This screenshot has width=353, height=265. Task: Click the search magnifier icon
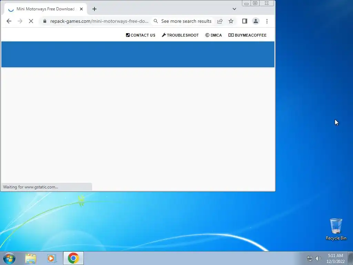(155, 21)
